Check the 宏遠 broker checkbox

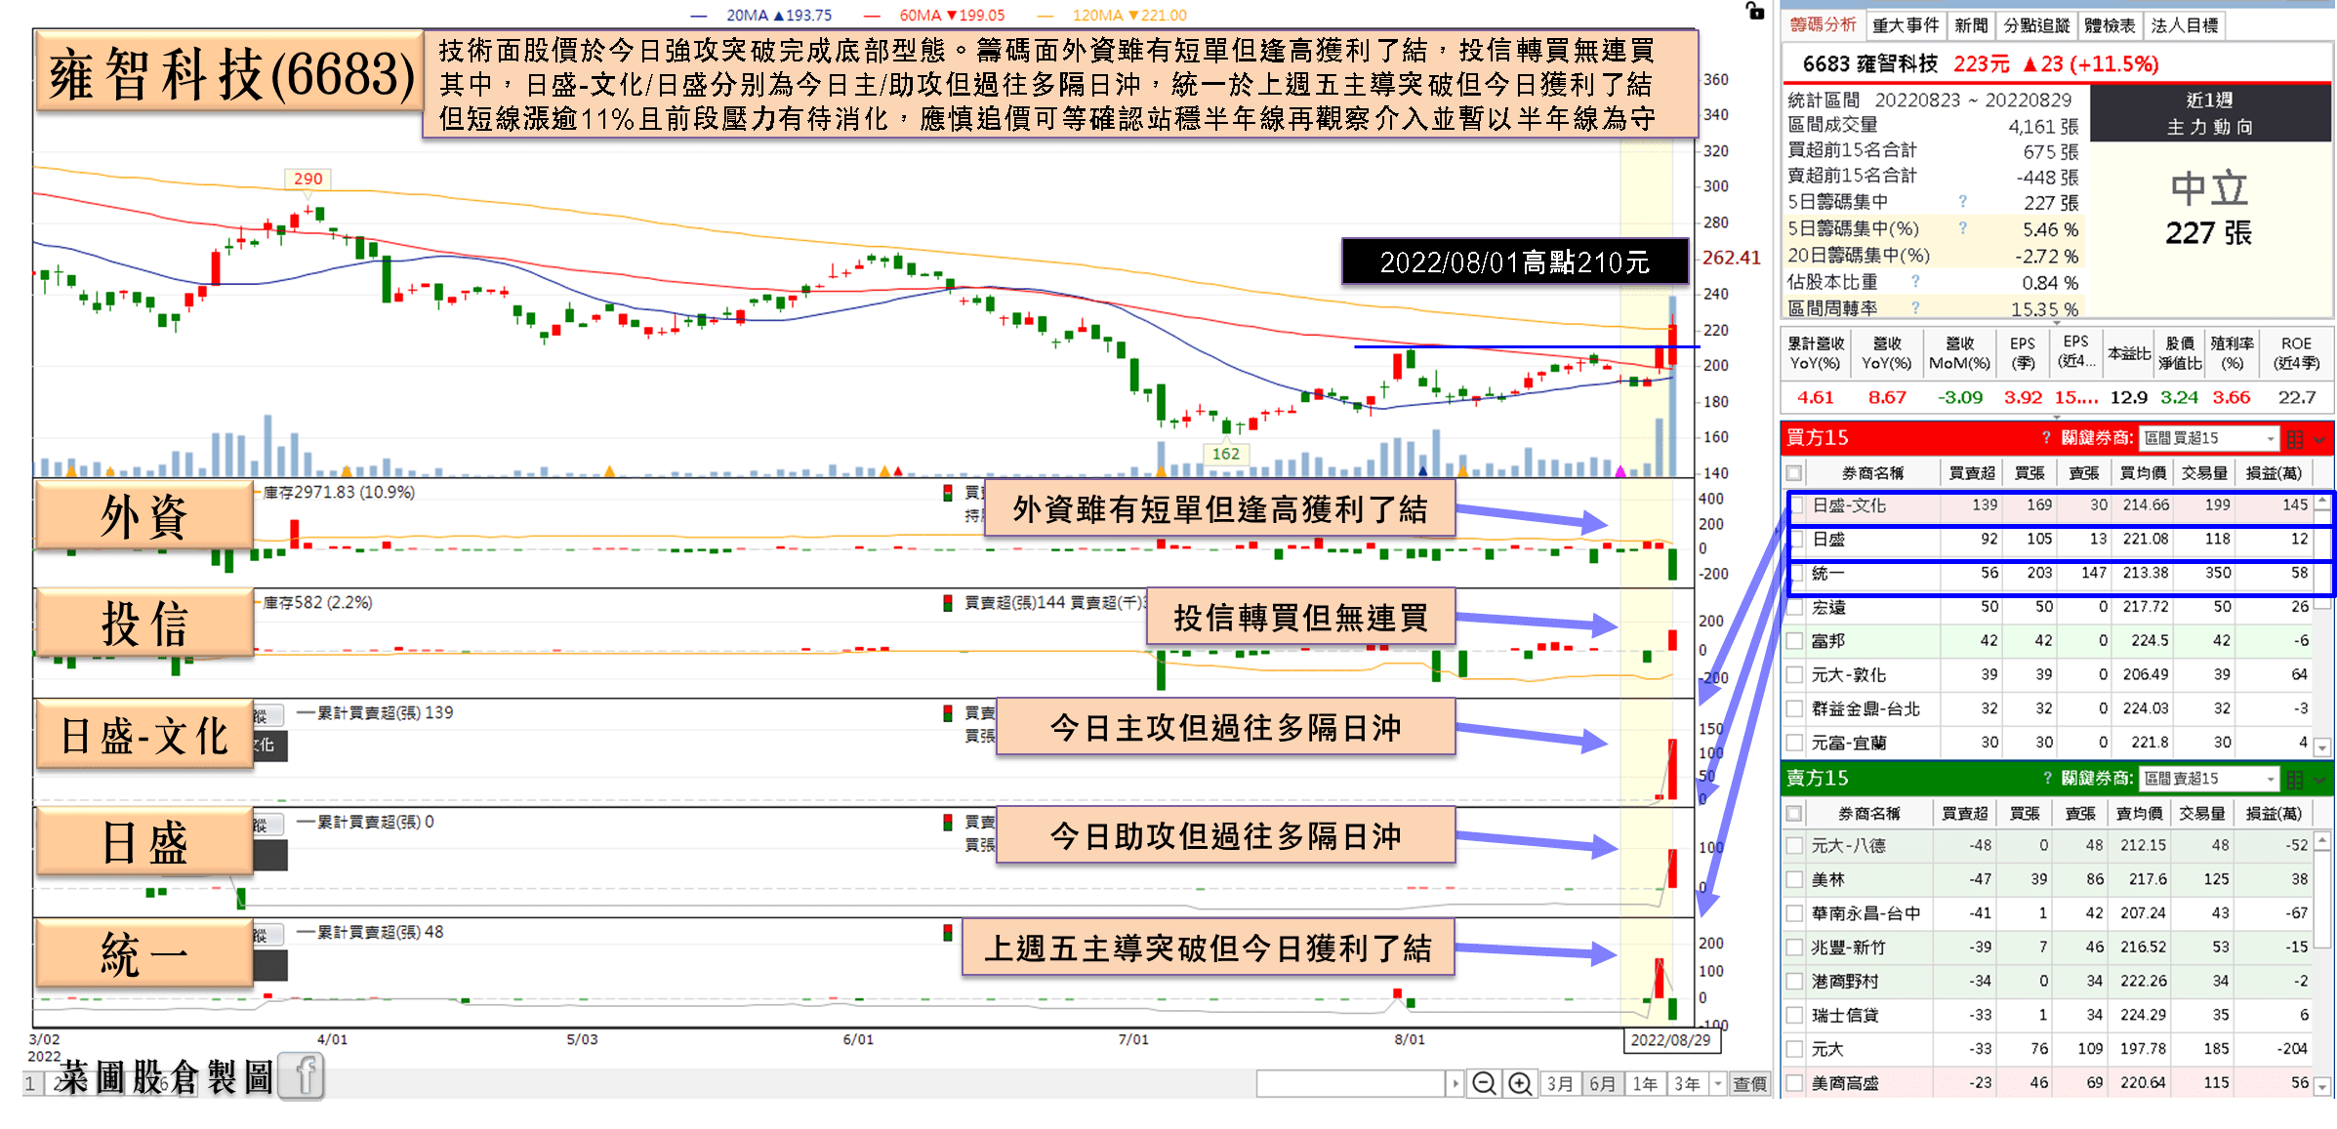[1794, 608]
